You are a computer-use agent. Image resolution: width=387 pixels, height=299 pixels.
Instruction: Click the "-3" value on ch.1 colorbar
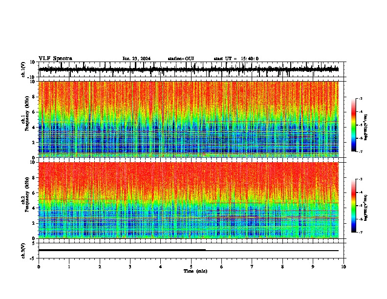pyautogui.click(x=361, y=99)
